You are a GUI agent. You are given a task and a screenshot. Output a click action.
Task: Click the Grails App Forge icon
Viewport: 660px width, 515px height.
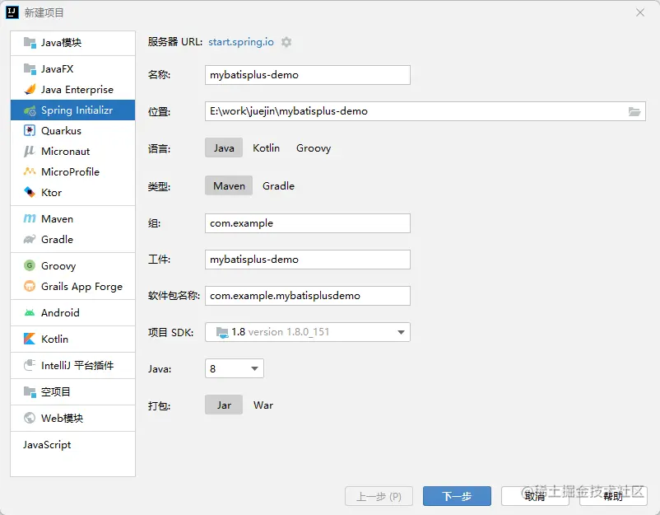30,286
